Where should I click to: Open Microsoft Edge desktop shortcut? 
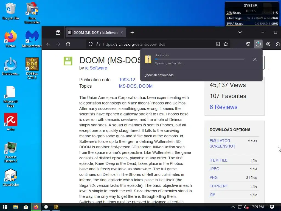coord(11,96)
